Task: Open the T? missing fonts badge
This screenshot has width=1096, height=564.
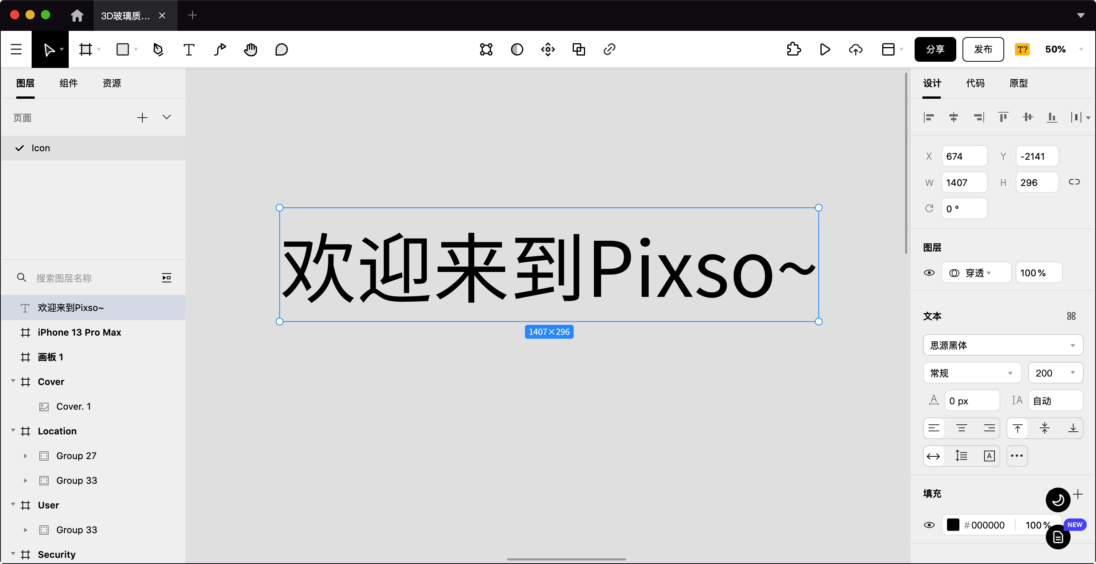Action: pos(1022,49)
